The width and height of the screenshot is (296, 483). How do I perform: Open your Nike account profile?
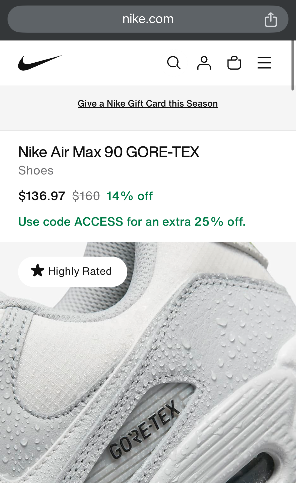pos(204,63)
